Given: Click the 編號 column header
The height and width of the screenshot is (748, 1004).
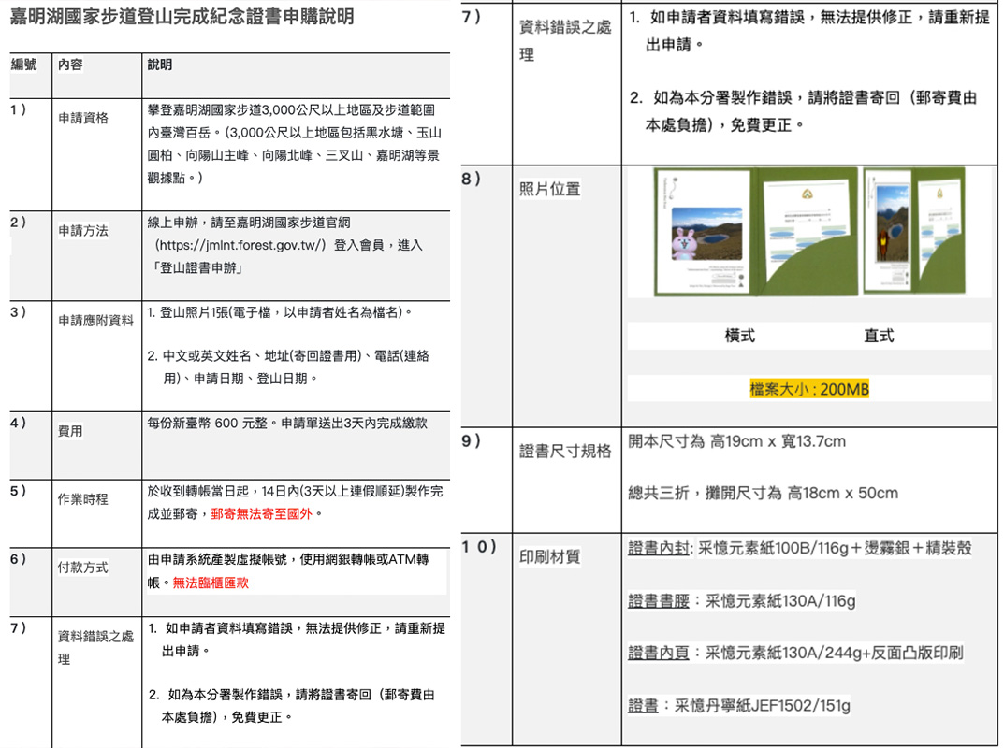Looking at the screenshot, I should tap(24, 65).
